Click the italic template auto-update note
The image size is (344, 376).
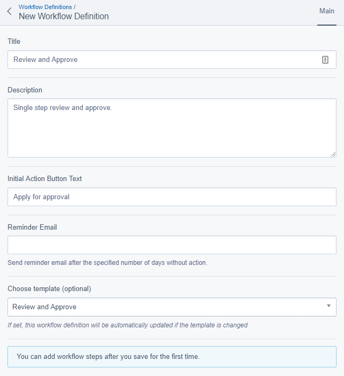[x=127, y=325]
